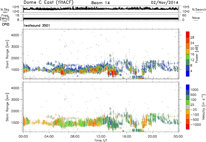
Task: Click '4000' range tick on power panel
Action: click(15, 35)
